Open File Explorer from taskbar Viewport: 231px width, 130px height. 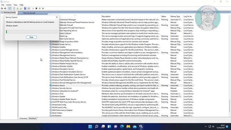point(128,126)
